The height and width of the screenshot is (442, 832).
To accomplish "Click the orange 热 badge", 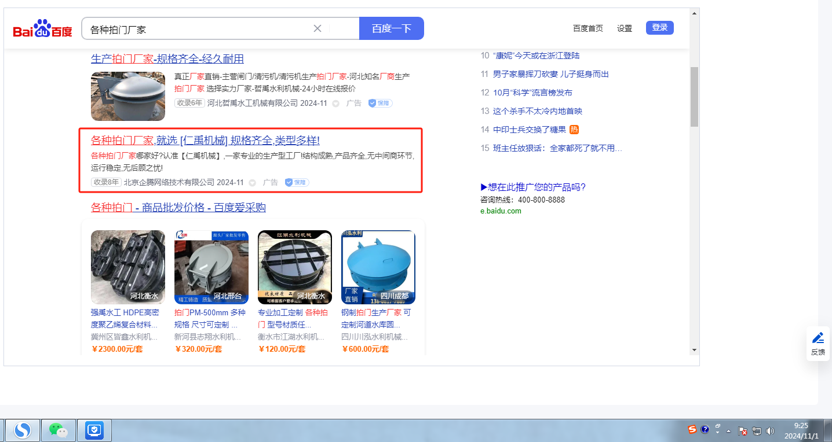I will coord(574,130).
